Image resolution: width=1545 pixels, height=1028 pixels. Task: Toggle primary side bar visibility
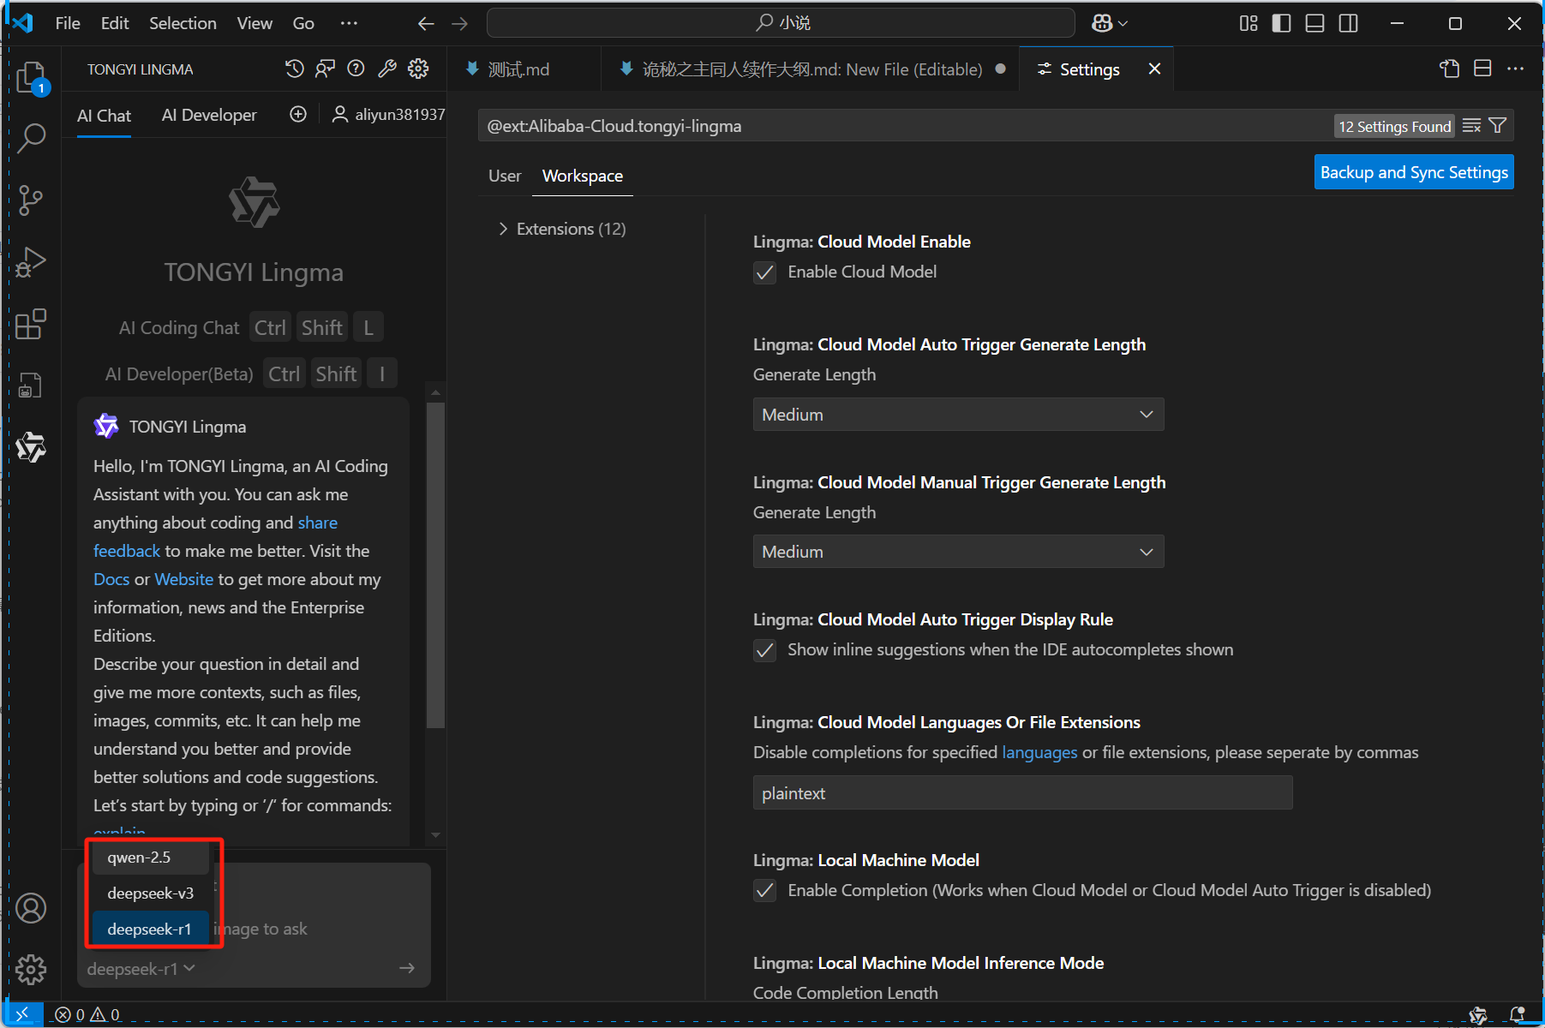[1282, 24]
